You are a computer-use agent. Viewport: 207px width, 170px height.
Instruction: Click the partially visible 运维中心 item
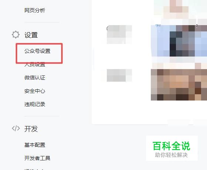point(34,169)
